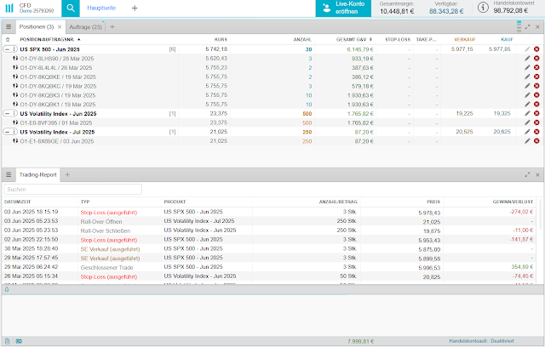
Task: Click Verkauf price 5.977,15
Action: 462,49
